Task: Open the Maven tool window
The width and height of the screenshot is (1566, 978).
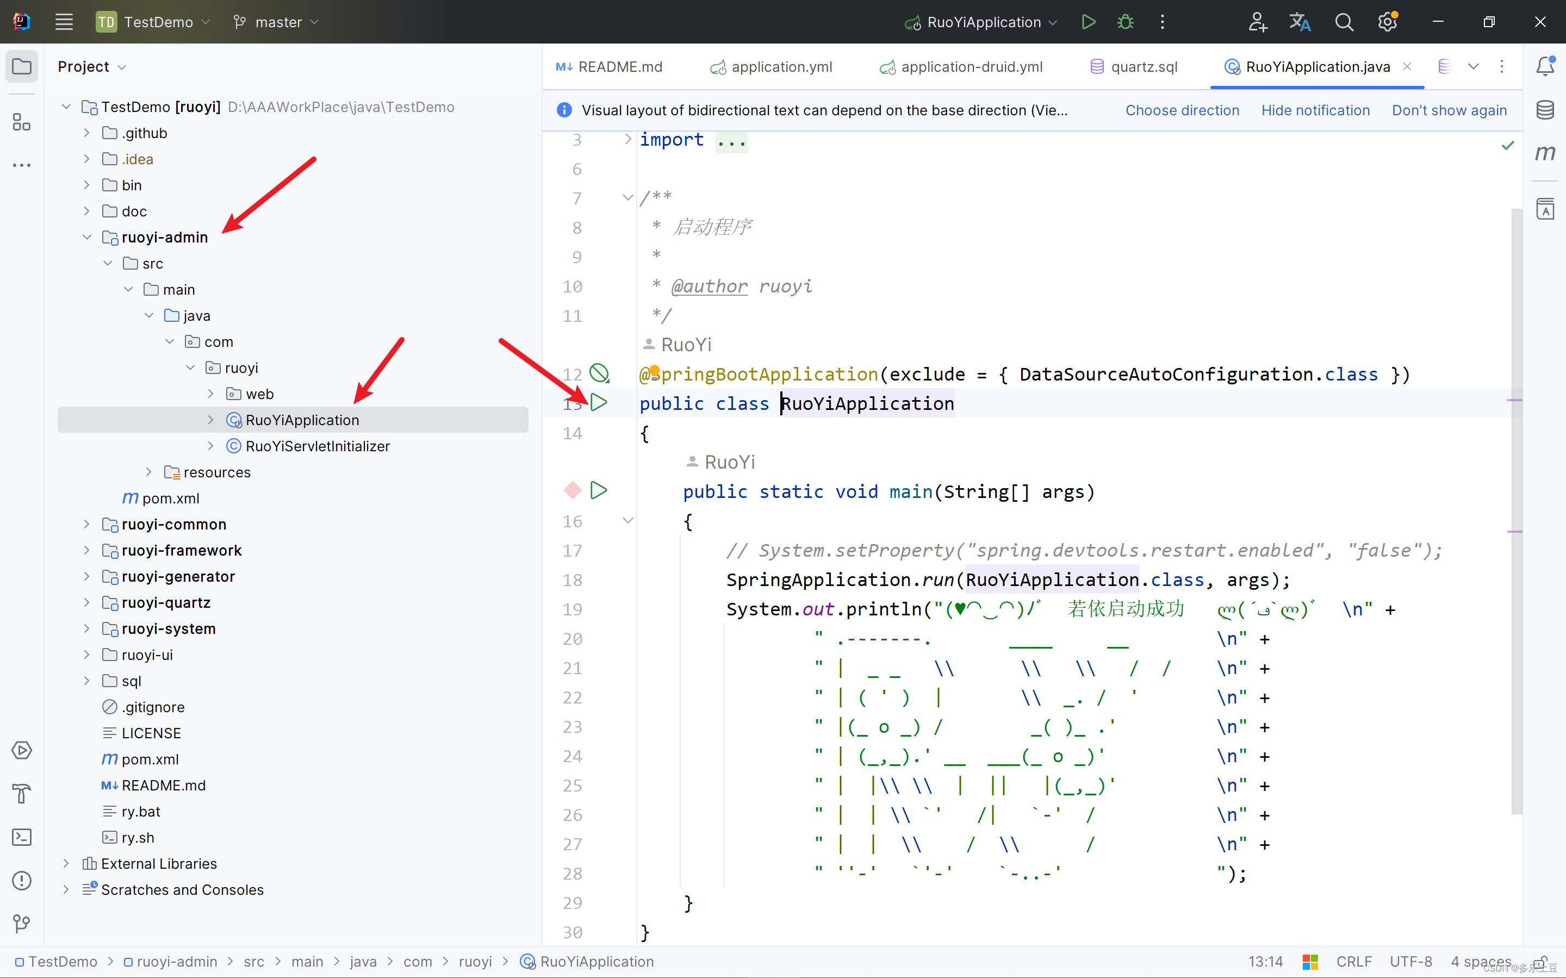Action: (1545, 153)
